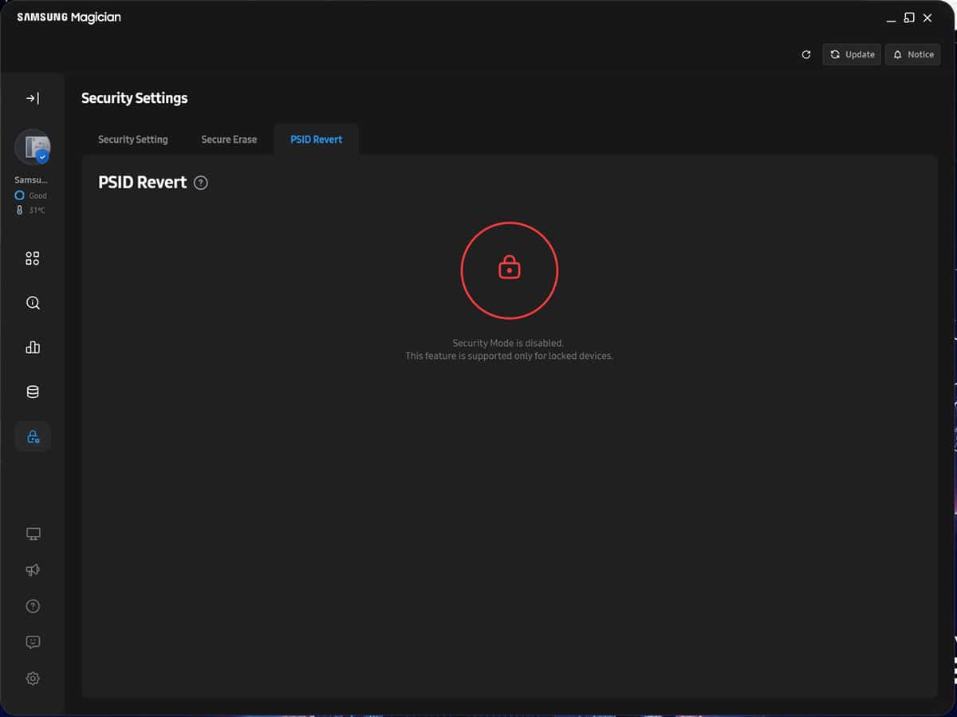Screen dimensions: 957x717
Task: Select the Samsung drive avatar in the sidebar
Action: (33, 147)
